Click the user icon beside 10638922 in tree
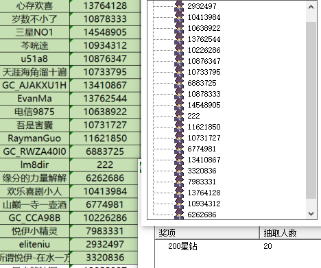This screenshot has height=268, width=321. coord(179,28)
